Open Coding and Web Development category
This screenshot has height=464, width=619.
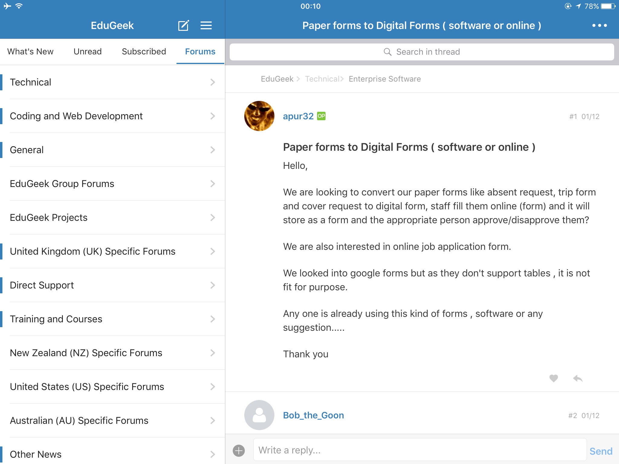(112, 116)
